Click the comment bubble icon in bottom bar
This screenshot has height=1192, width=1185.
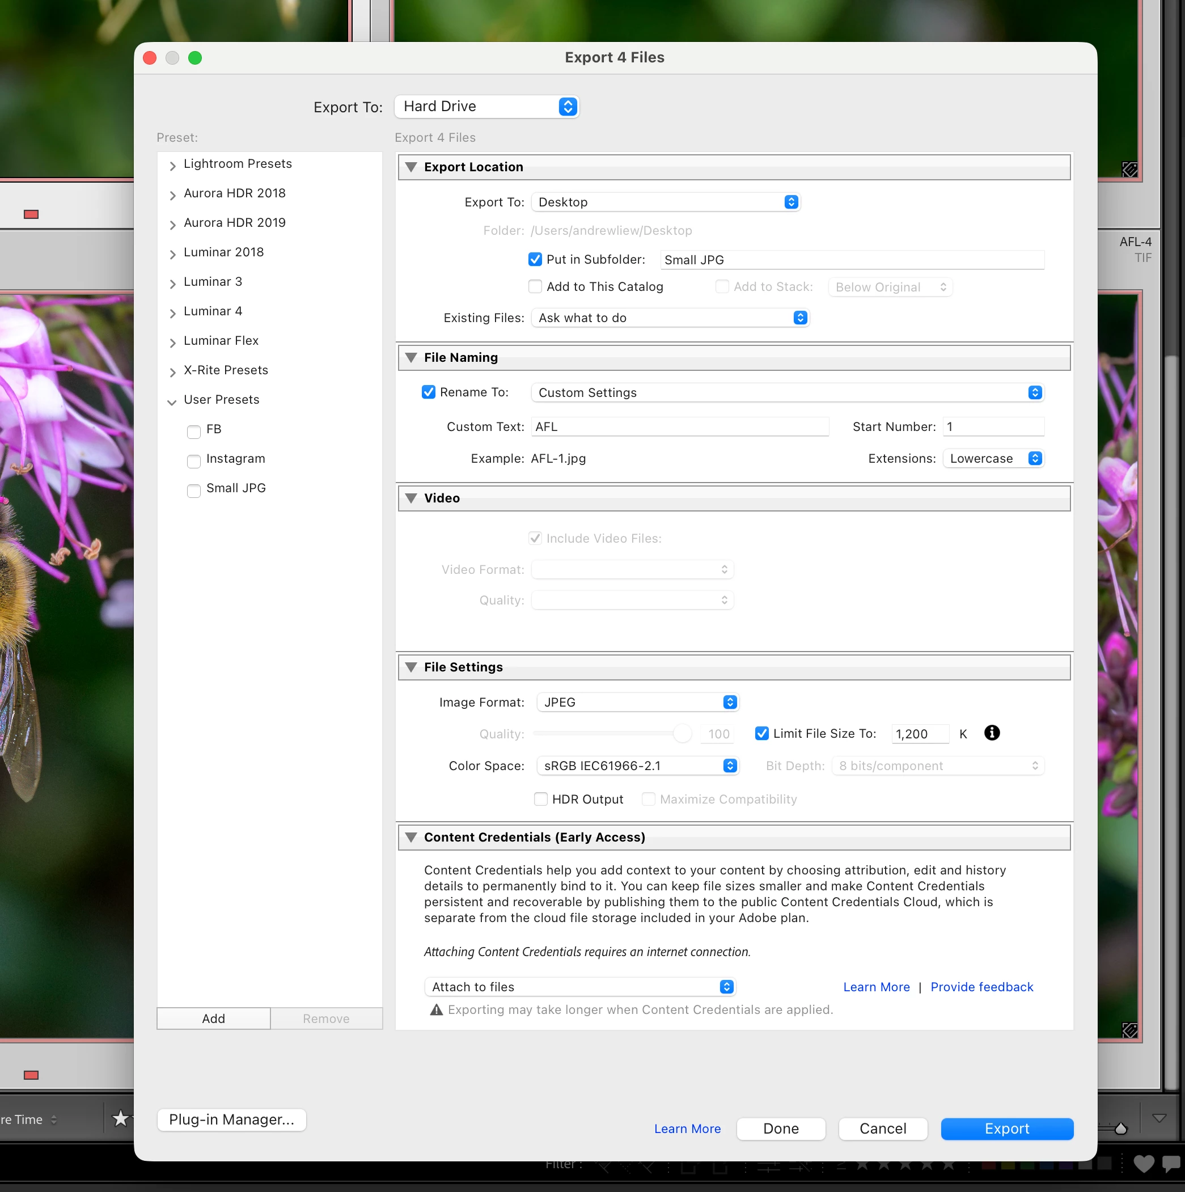1171,1163
